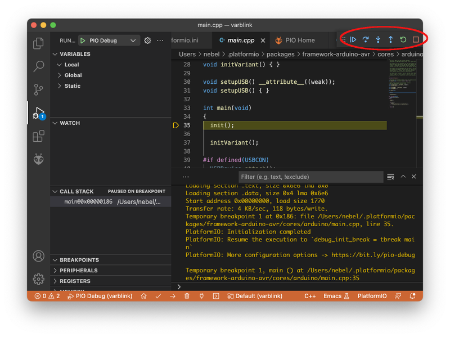Open feedback icon in status bar
450x337 pixels.
[x=398, y=296]
